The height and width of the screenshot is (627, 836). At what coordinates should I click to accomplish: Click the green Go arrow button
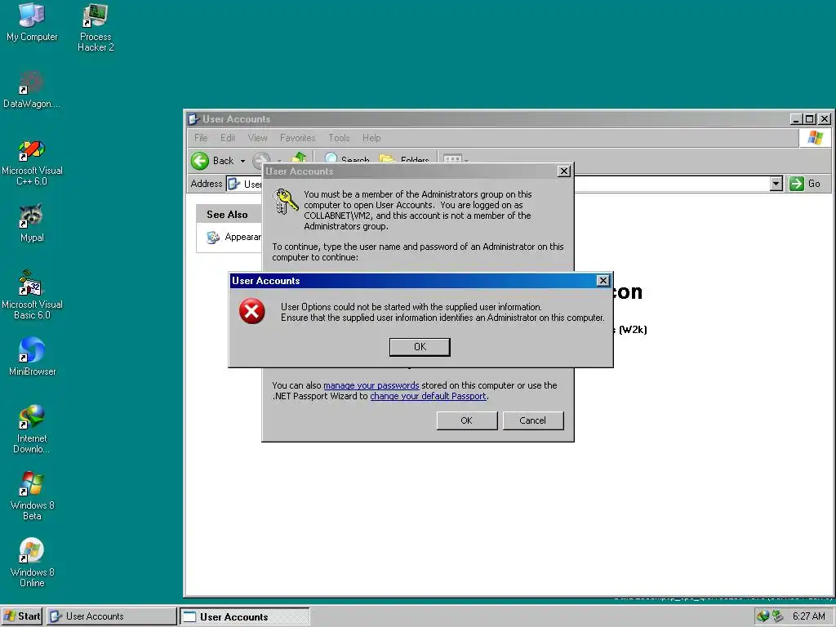pos(797,184)
